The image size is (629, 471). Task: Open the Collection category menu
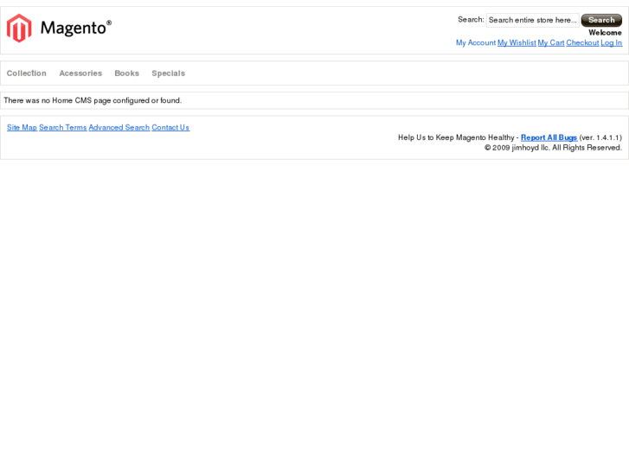(27, 73)
